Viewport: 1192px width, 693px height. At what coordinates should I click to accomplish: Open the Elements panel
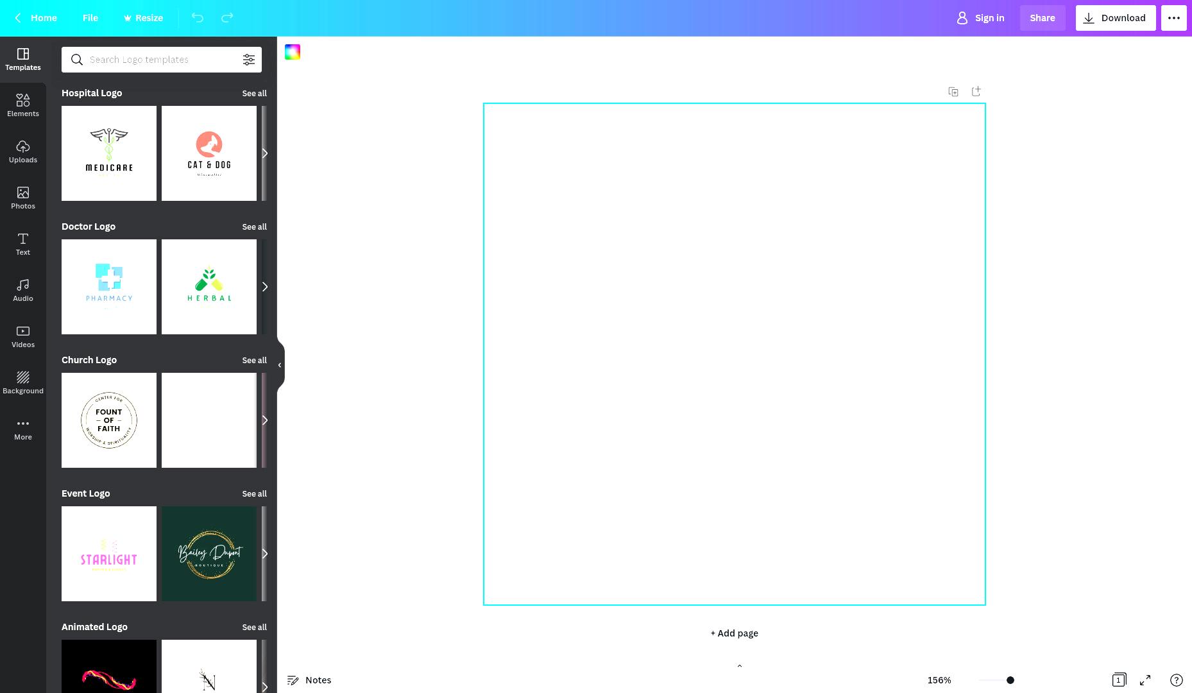(23, 105)
